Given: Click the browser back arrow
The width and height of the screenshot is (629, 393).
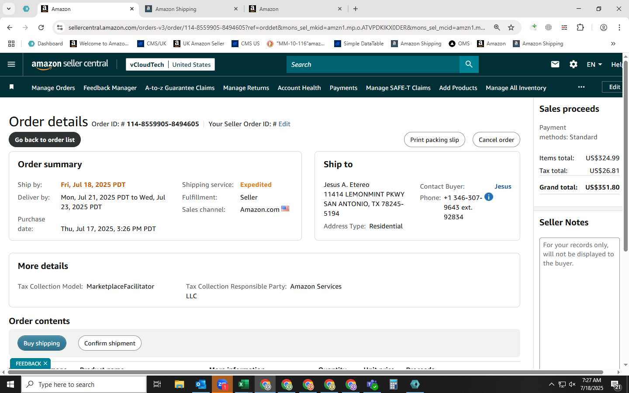Looking at the screenshot, I should click(10, 27).
